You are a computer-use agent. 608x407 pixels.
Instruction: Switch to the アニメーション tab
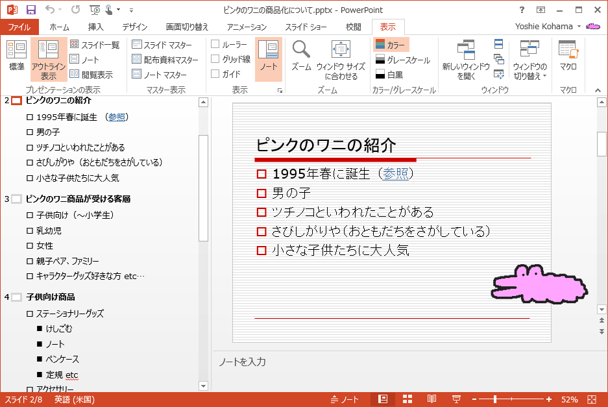[x=247, y=27]
